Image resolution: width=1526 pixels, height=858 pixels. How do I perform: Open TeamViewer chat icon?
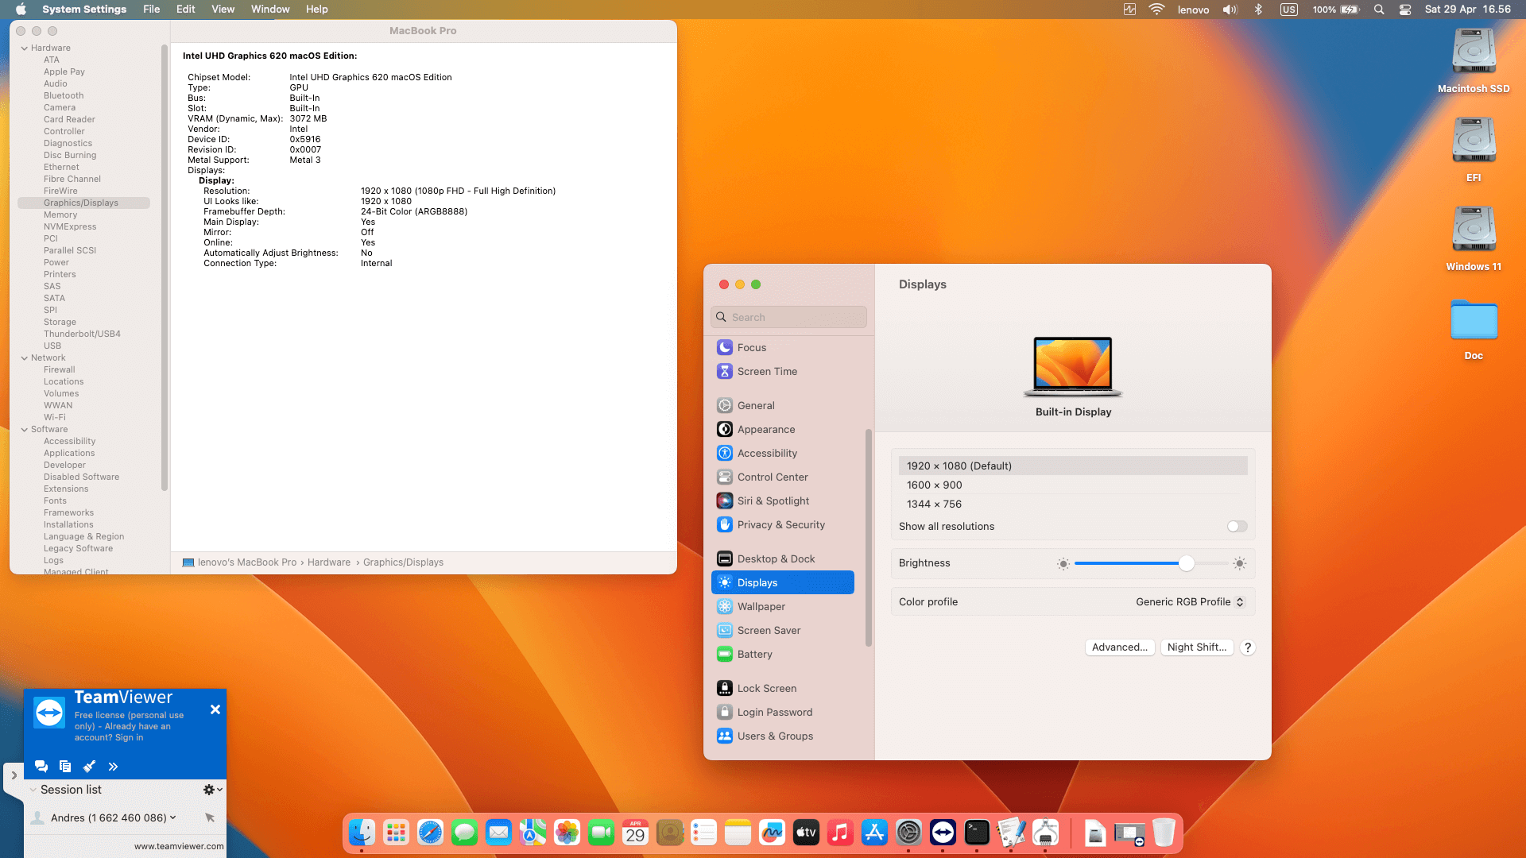point(41,767)
